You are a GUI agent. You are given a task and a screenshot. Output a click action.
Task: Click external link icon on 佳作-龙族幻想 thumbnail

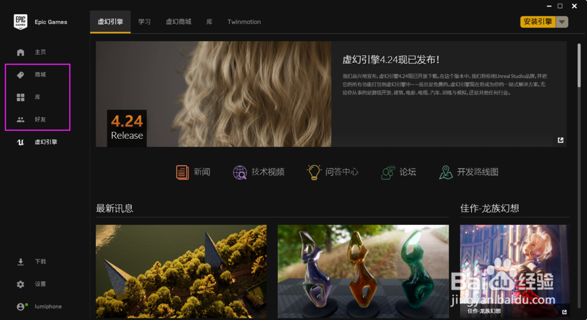[x=564, y=311]
